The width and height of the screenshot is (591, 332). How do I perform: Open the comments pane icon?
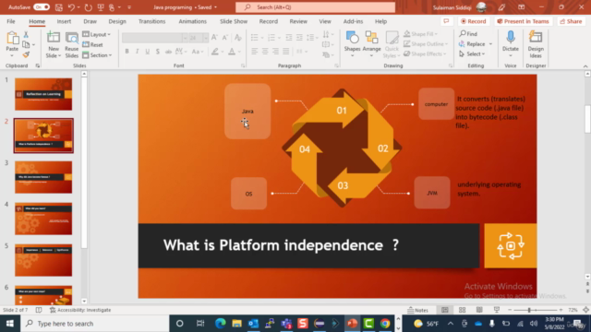click(x=446, y=21)
